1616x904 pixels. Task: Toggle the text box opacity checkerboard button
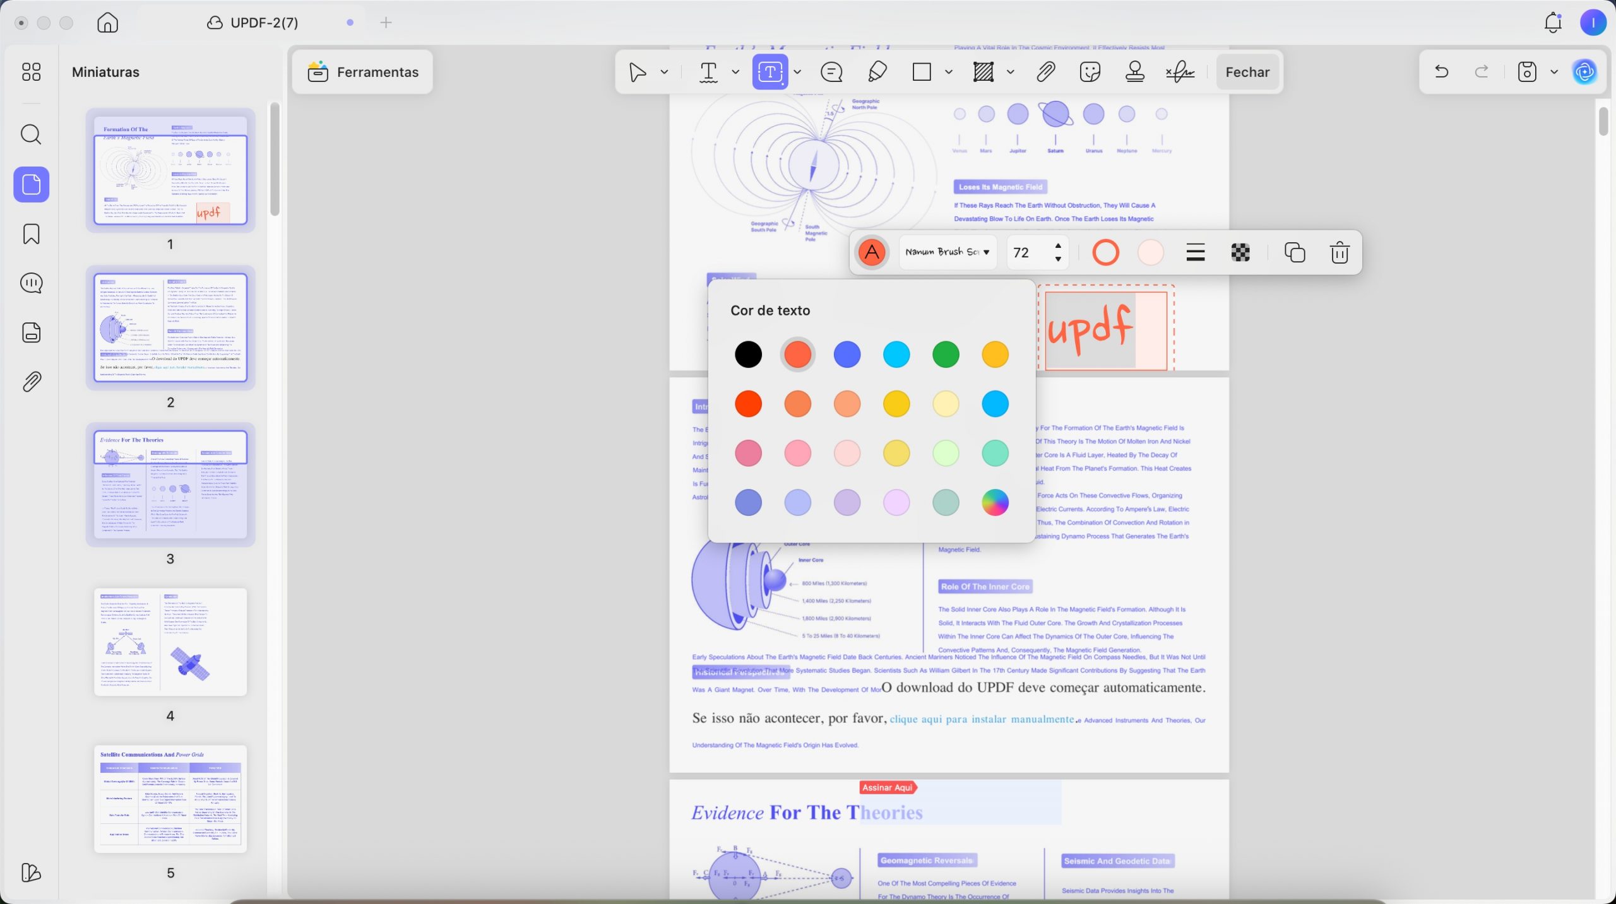(x=1240, y=252)
